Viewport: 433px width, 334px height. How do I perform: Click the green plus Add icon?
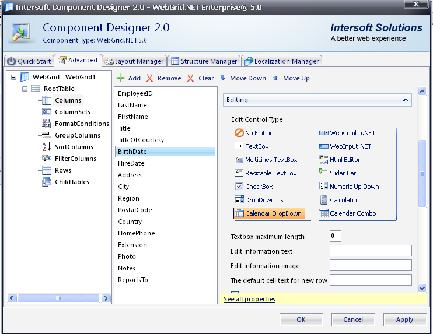tap(120, 78)
